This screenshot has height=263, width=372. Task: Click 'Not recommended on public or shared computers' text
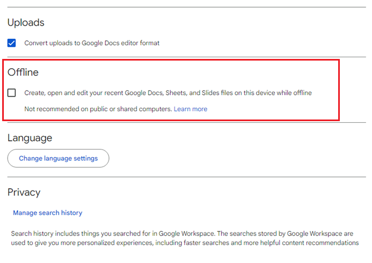tap(98, 109)
